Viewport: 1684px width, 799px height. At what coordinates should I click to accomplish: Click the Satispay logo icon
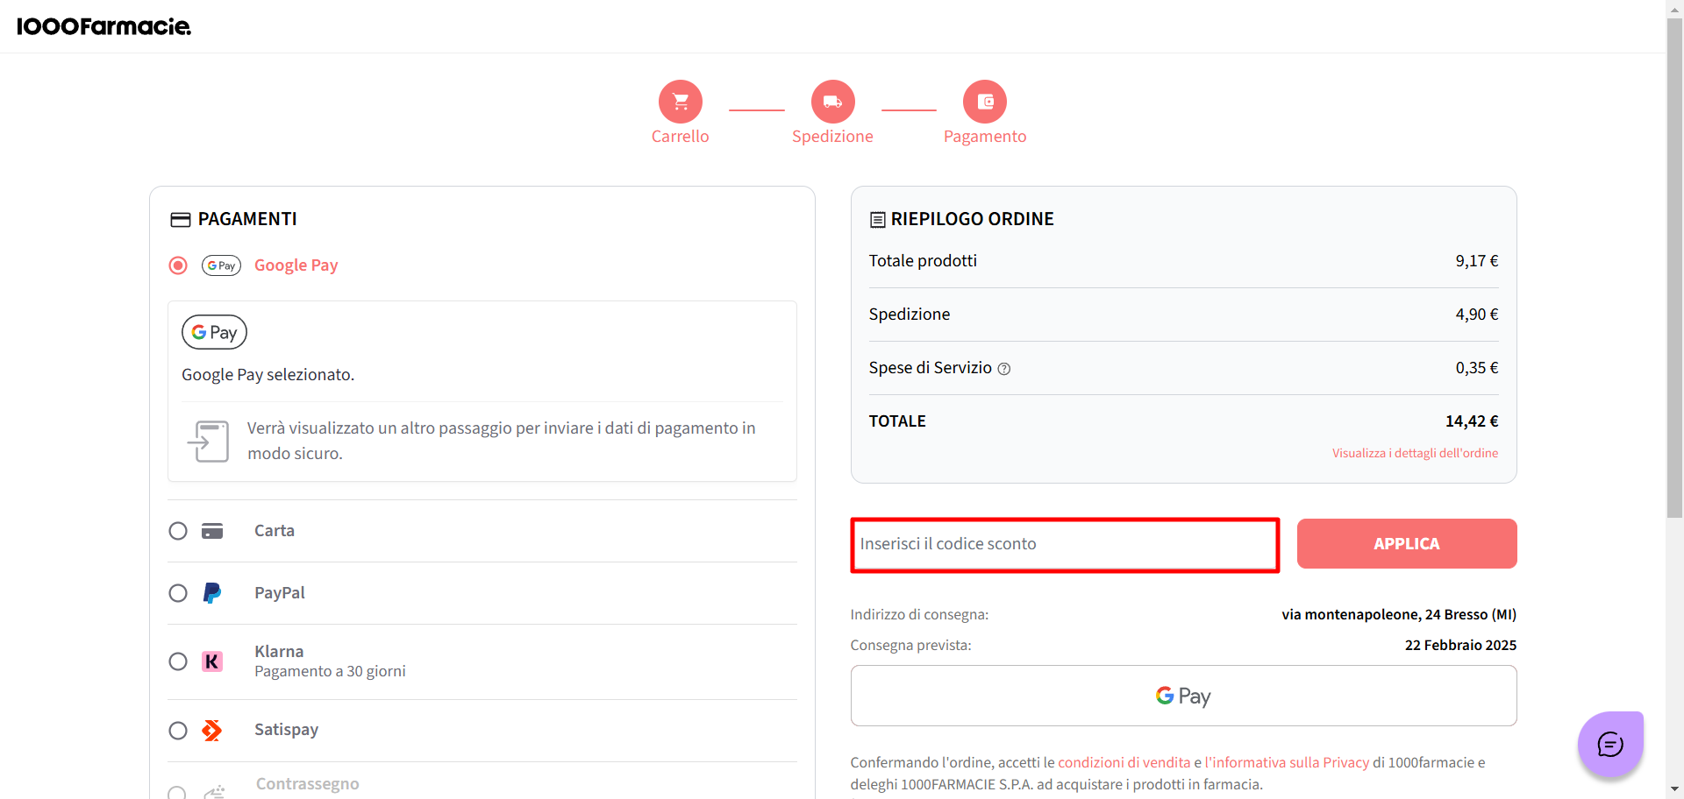pyautogui.click(x=212, y=730)
